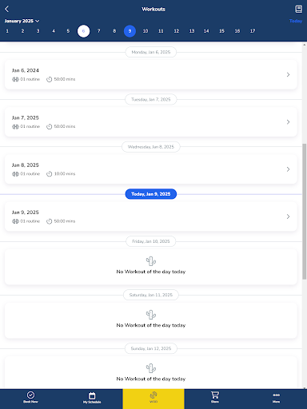Select day 17 in the date strip
This screenshot has width=307, height=409.
tap(253, 31)
